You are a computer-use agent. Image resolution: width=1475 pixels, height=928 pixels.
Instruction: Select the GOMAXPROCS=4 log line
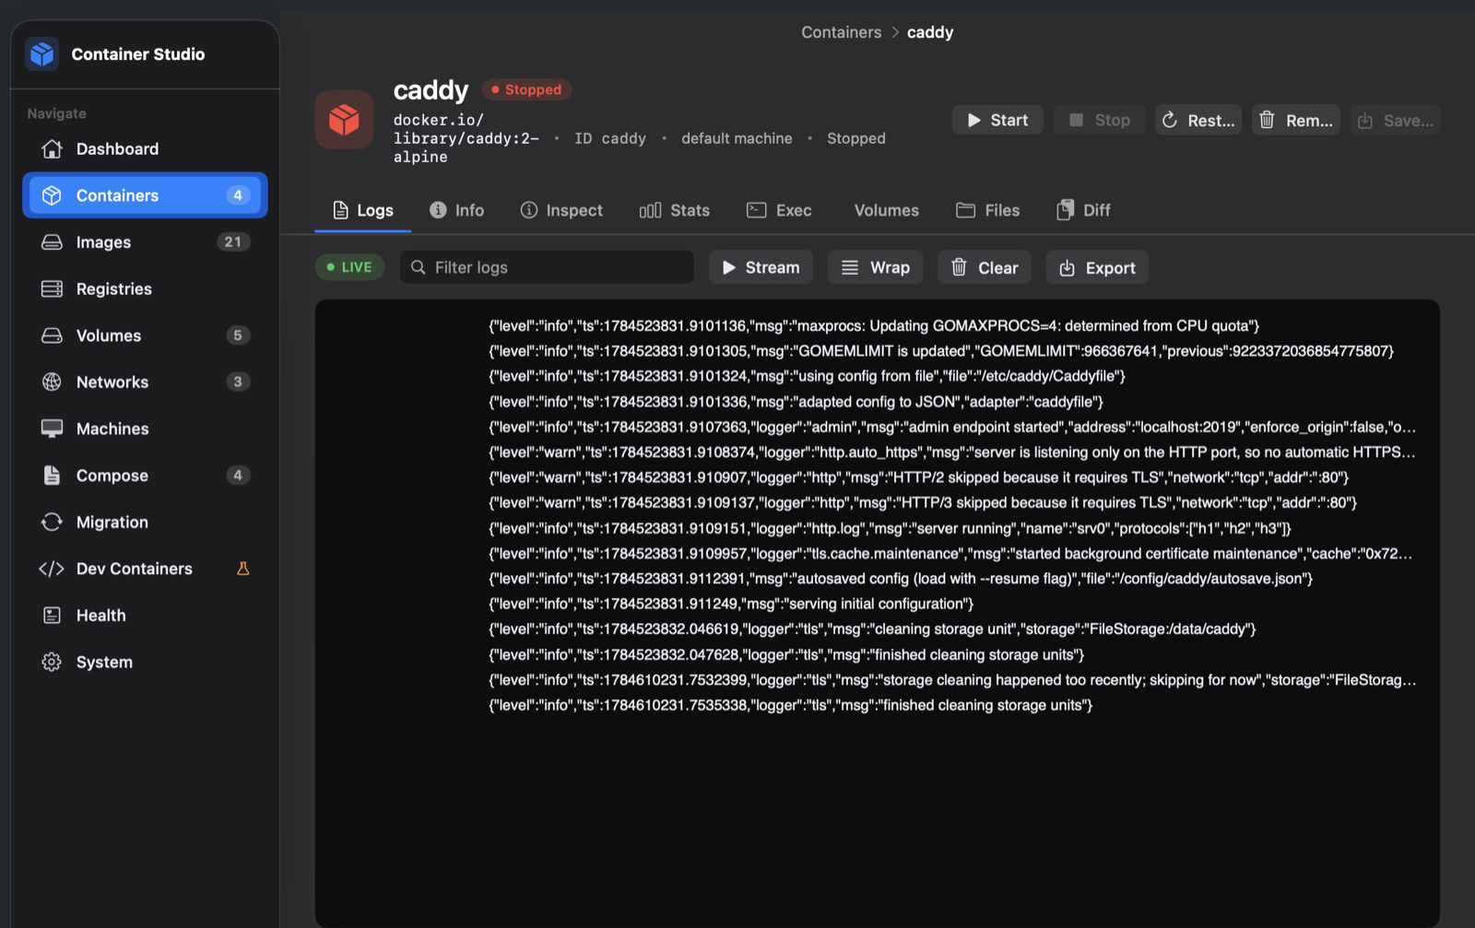(x=874, y=325)
